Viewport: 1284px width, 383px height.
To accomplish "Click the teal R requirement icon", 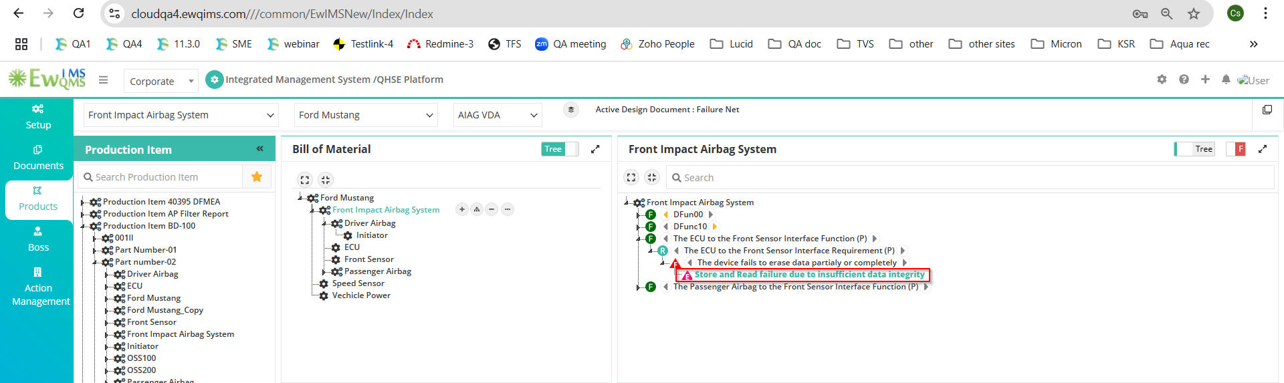I will 663,251.
